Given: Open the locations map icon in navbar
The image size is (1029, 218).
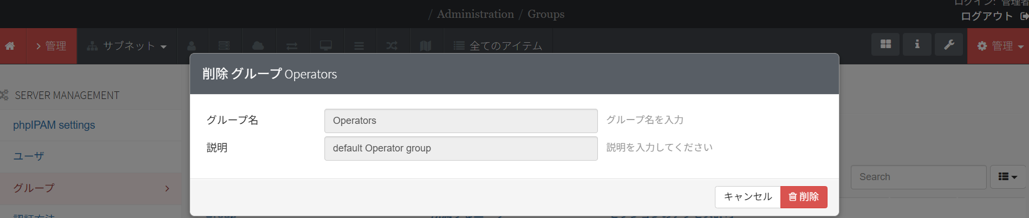Looking at the screenshot, I should click(426, 46).
